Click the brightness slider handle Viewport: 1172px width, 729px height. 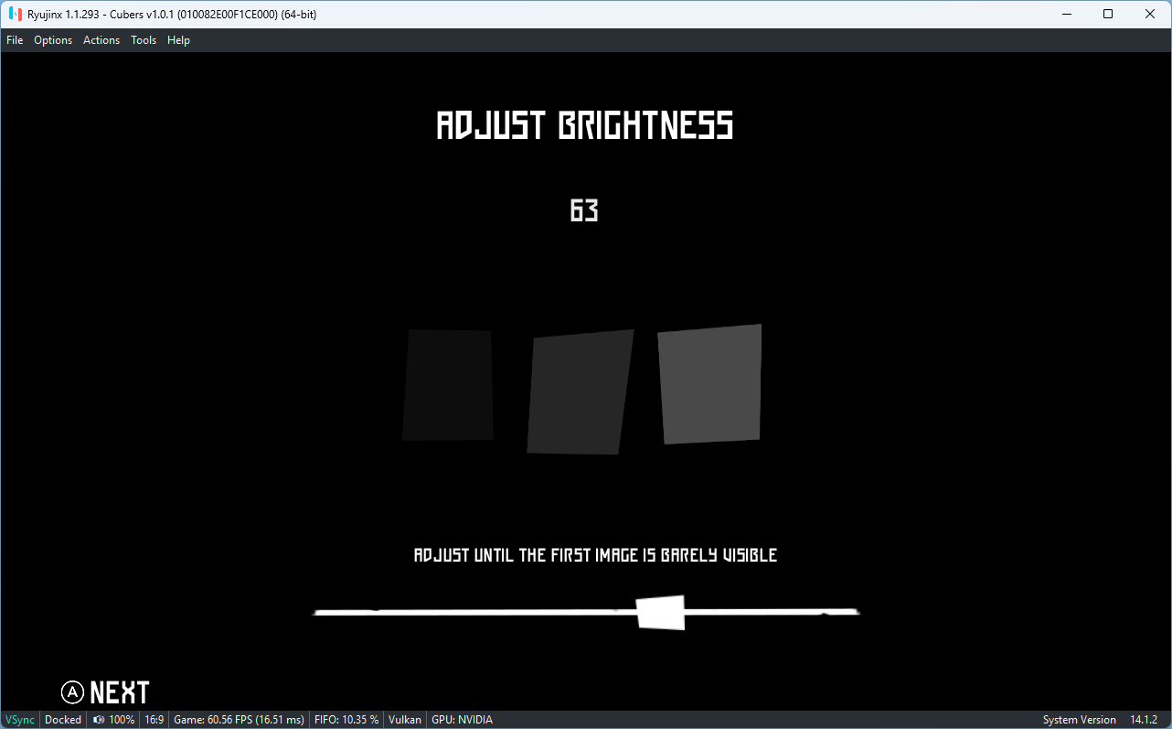(x=660, y=611)
